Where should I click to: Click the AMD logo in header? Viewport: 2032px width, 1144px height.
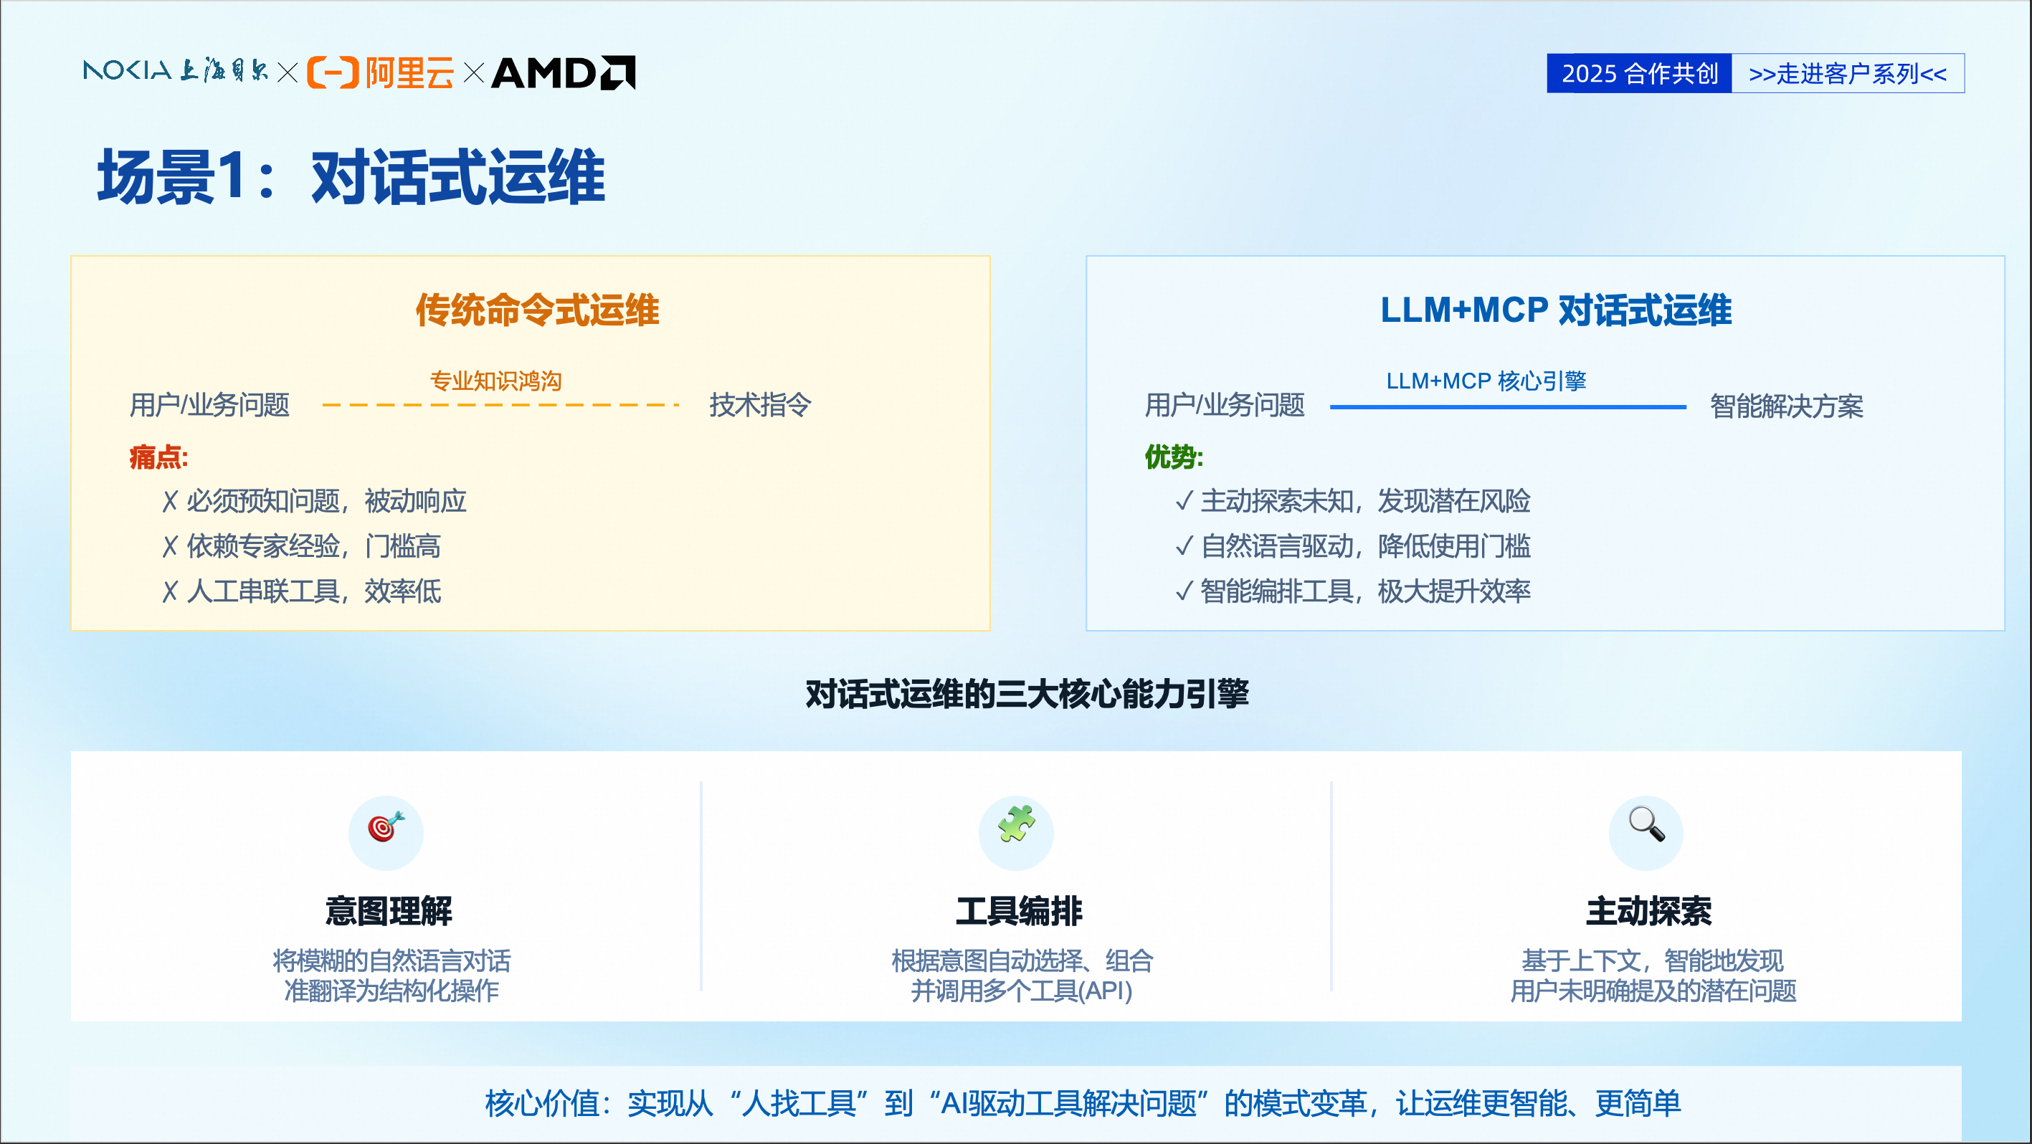click(564, 73)
